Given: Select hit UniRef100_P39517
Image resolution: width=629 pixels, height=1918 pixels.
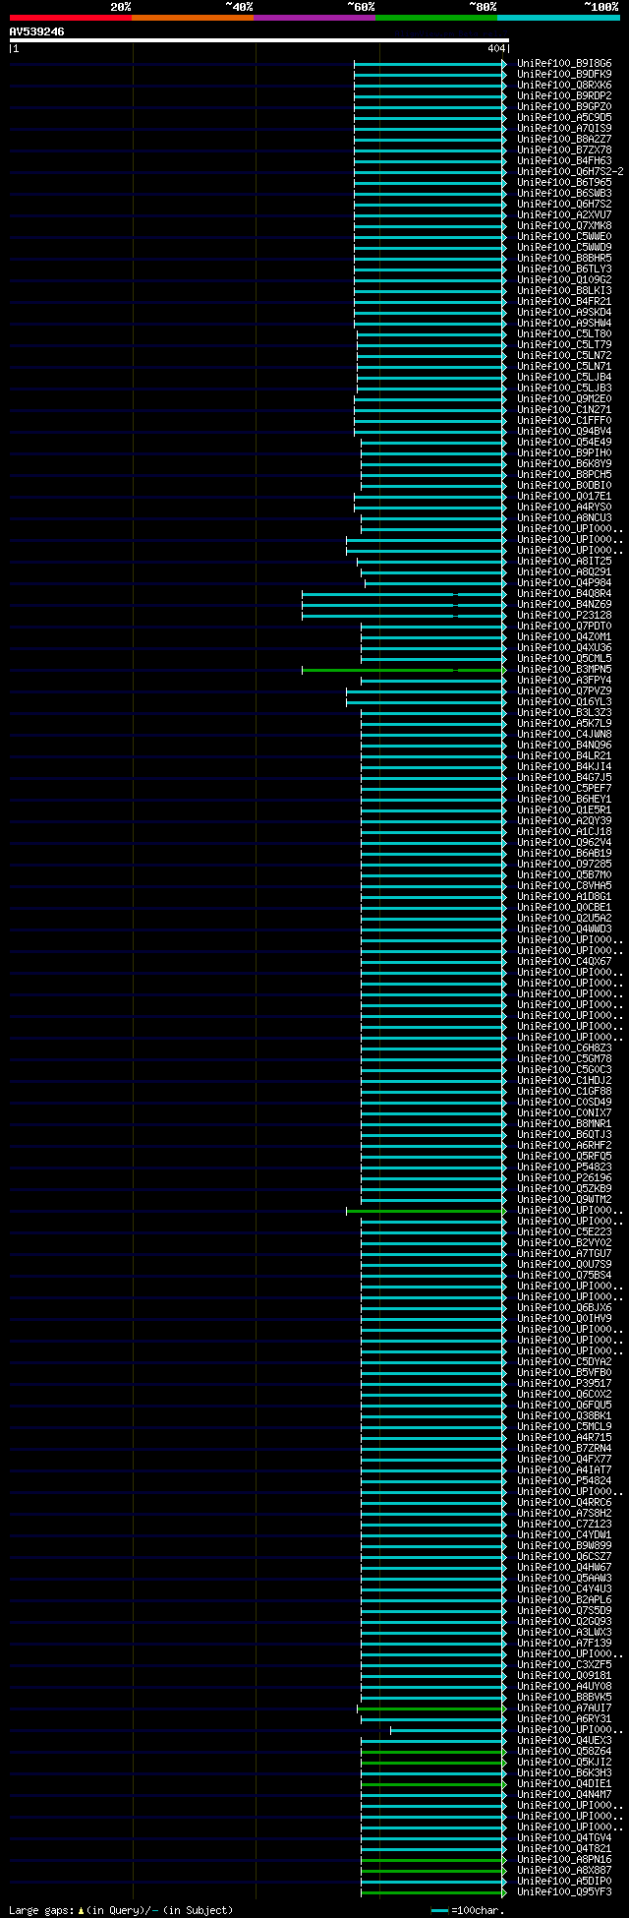Looking at the screenshot, I should [x=564, y=1383].
